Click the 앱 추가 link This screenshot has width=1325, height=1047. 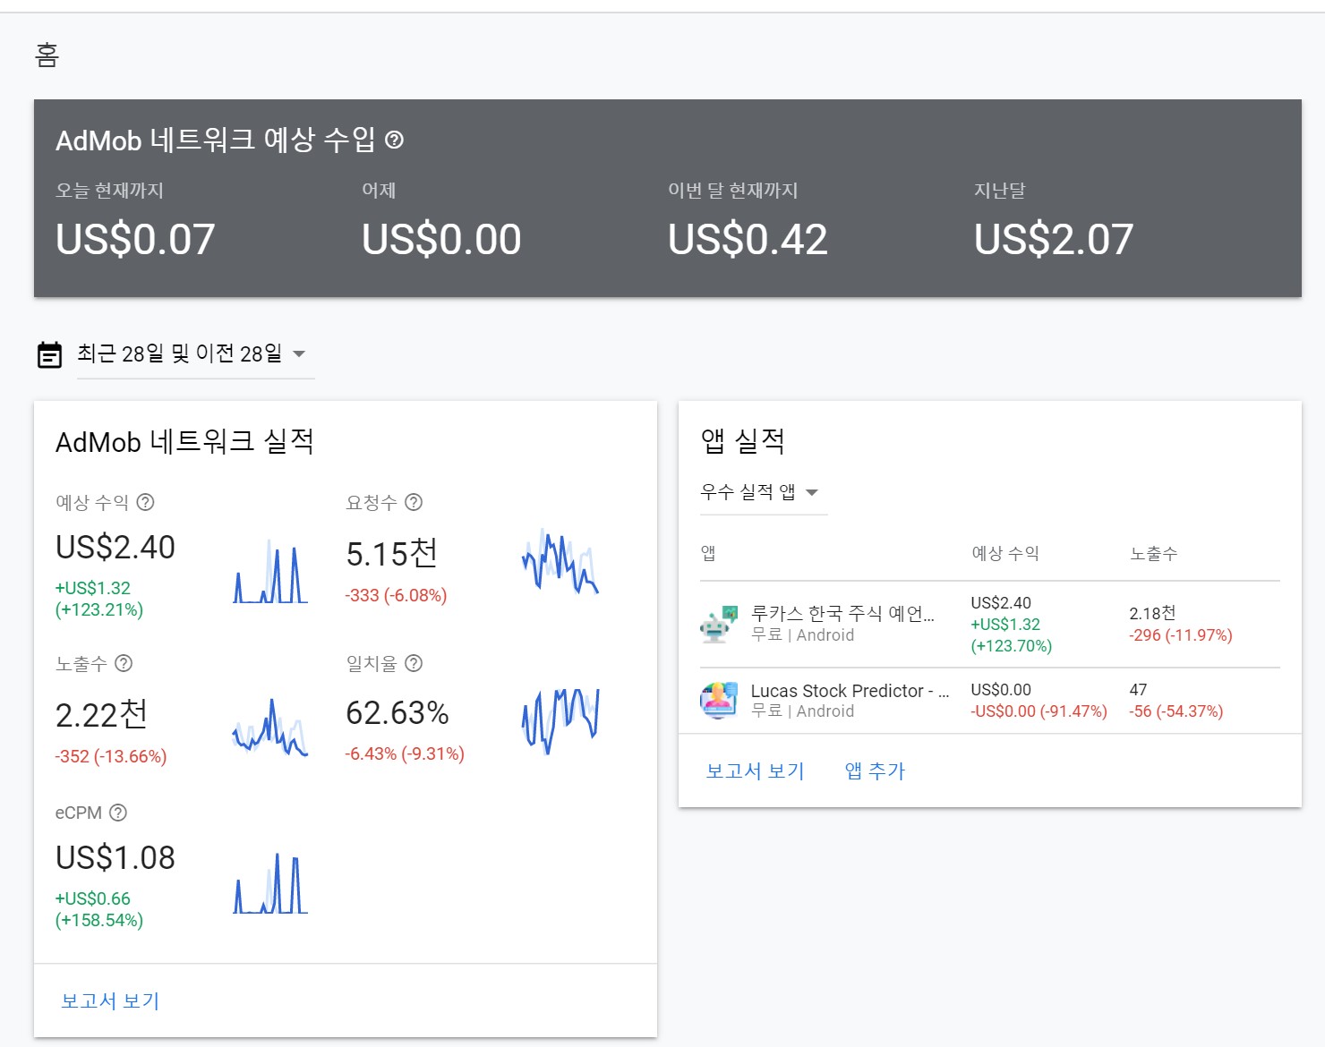pyautogui.click(x=876, y=770)
